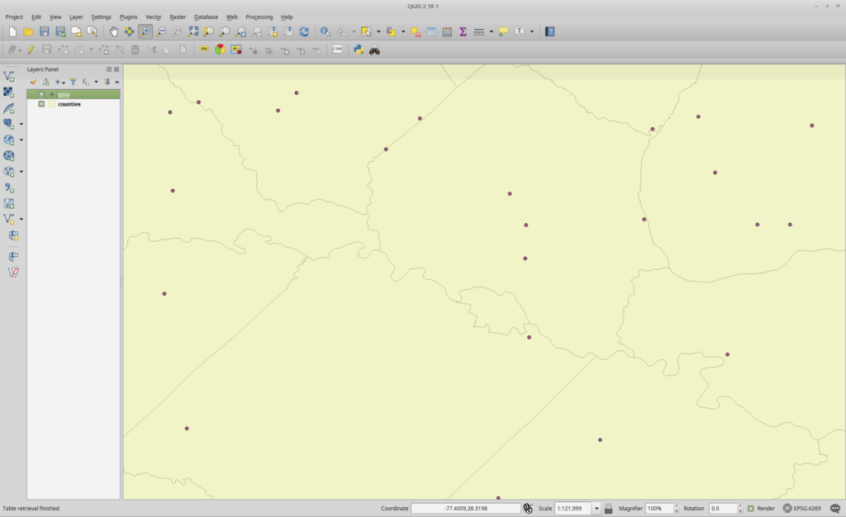Open the Vector menu
846x517 pixels.
[x=152, y=17]
